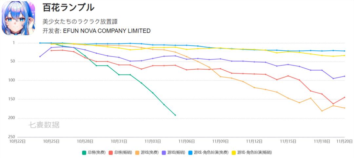Click the 游戏-角色扮演(畅销) yellow legend swatch

(234, 152)
